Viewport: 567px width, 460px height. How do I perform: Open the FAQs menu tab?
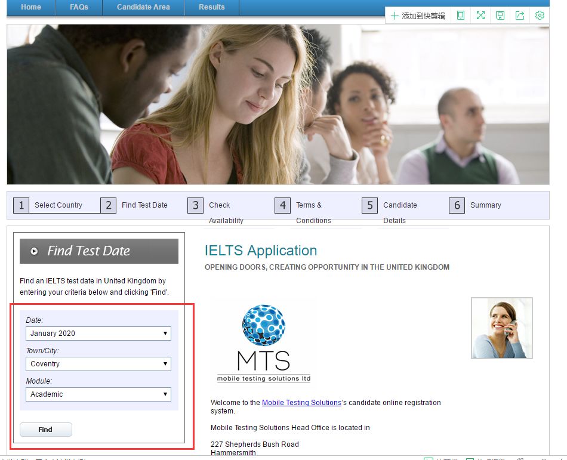pos(79,7)
